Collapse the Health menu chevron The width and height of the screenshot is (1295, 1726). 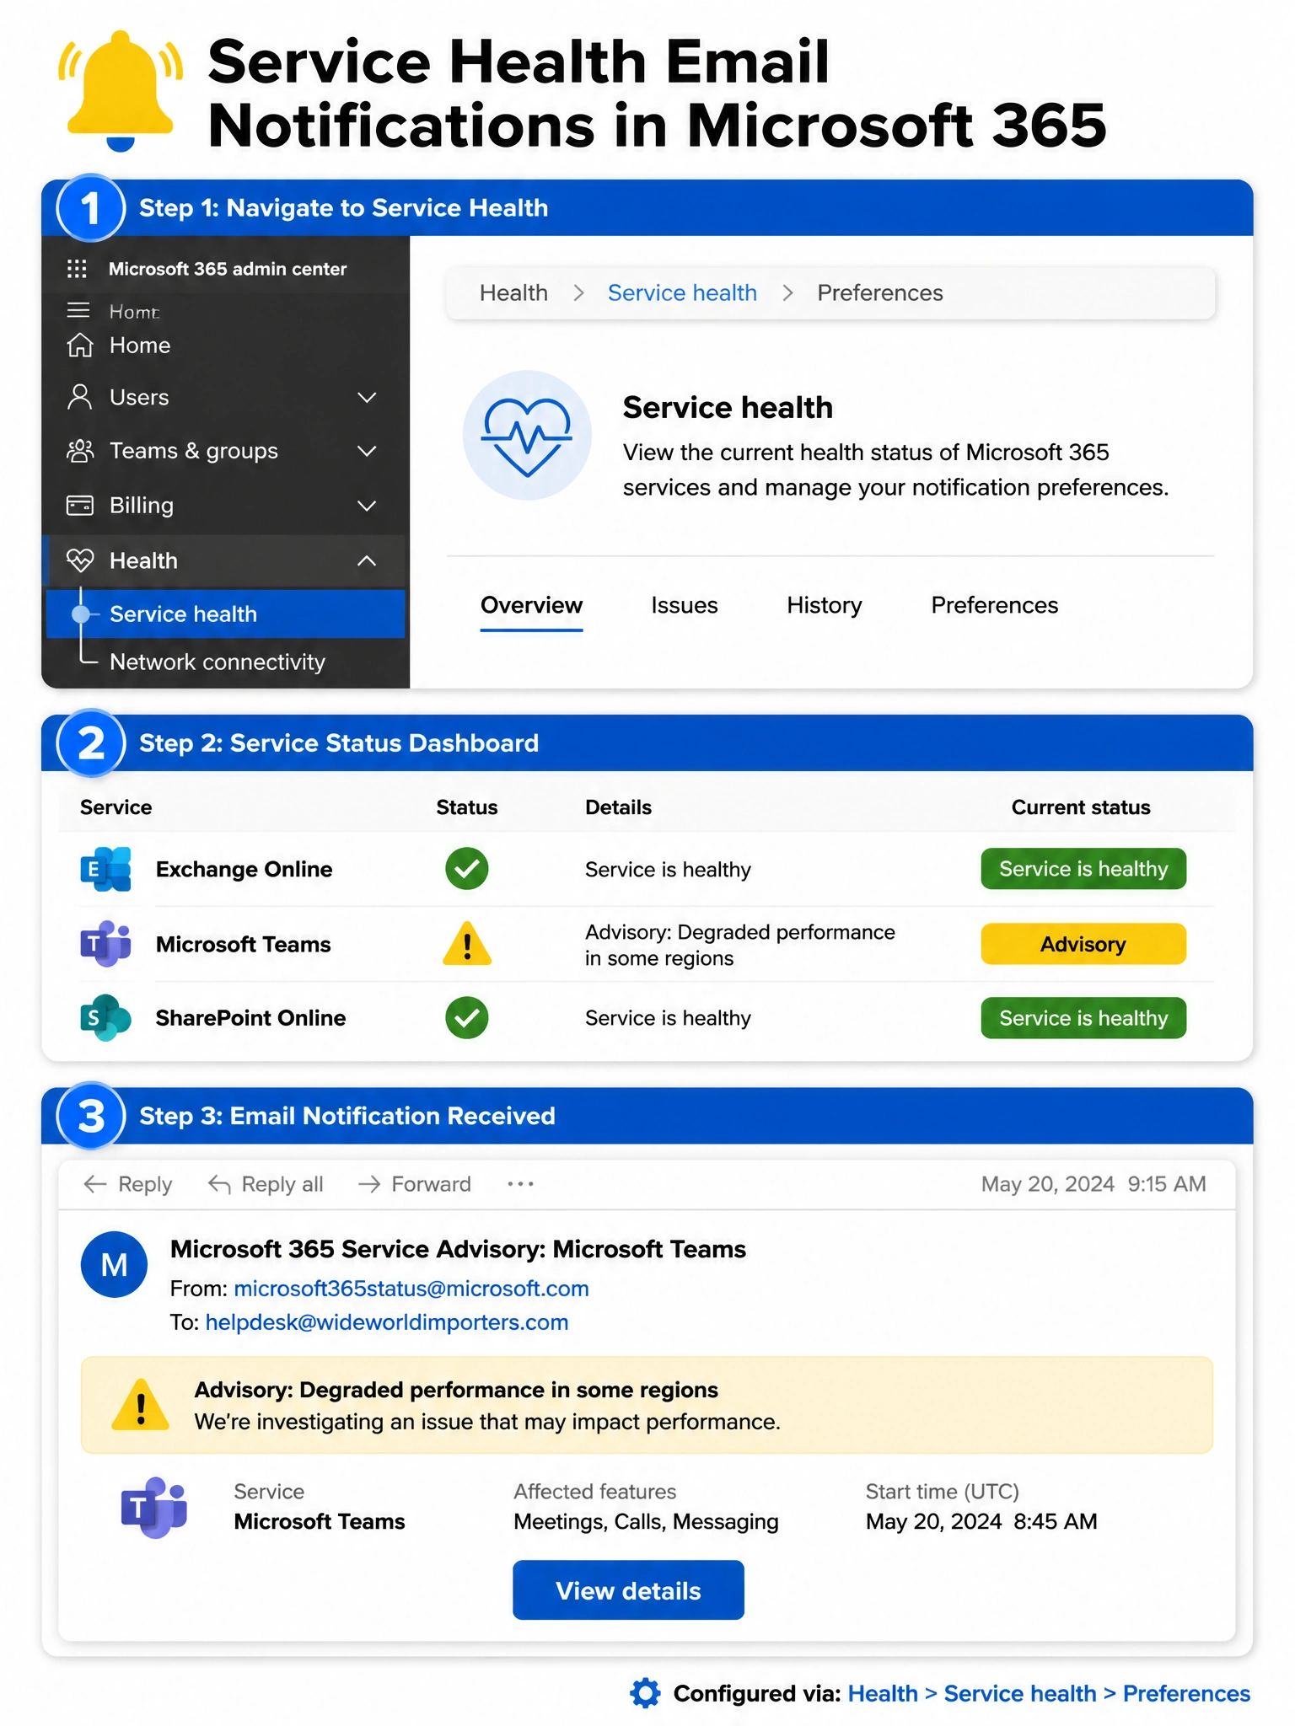click(367, 560)
